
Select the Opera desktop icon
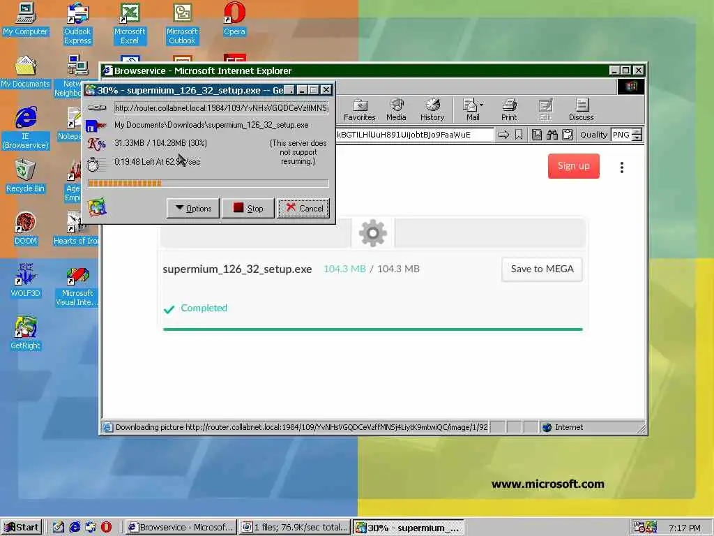tap(234, 19)
